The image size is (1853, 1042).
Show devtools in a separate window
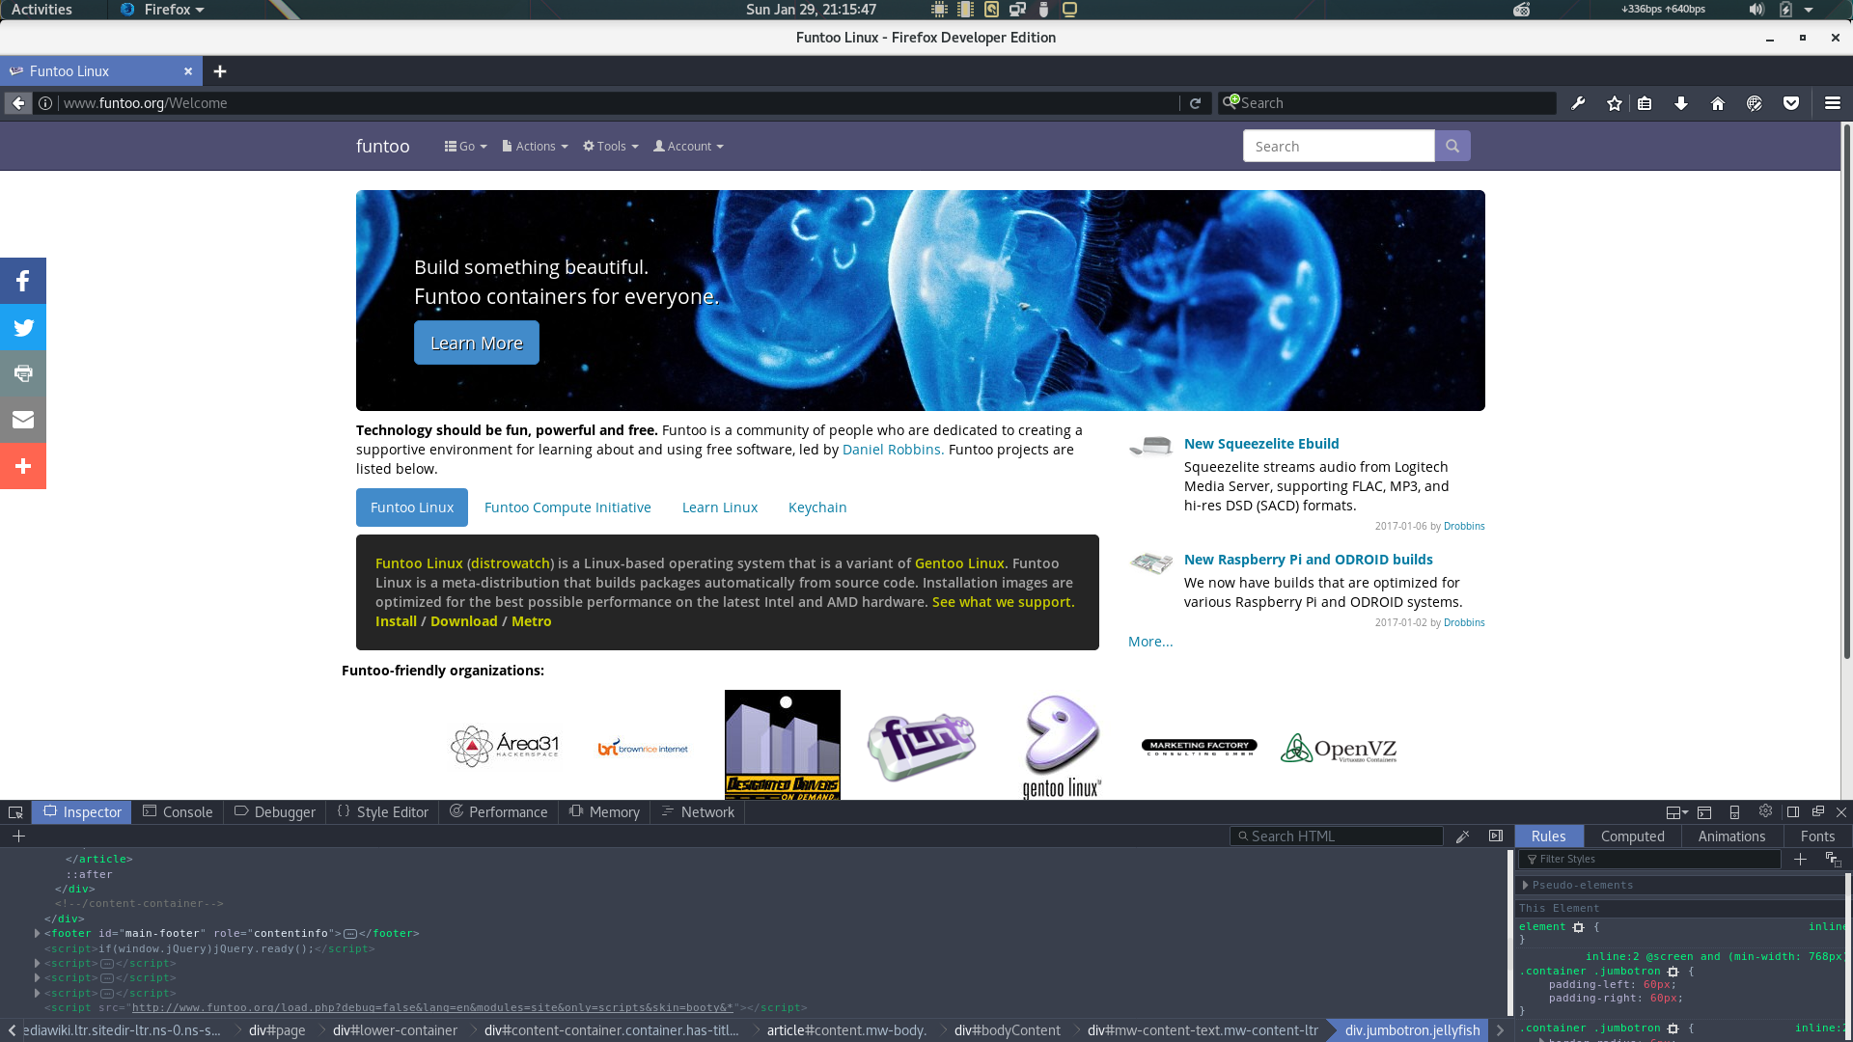click(1817, 812)
